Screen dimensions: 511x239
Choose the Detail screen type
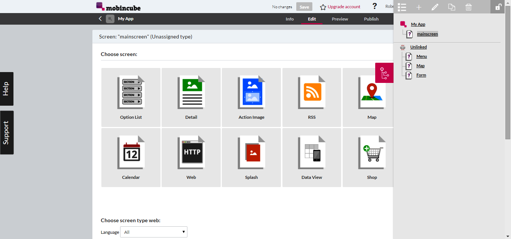tap(191, 97)
